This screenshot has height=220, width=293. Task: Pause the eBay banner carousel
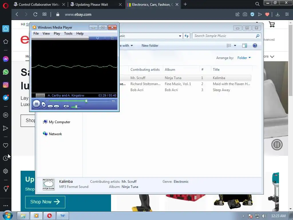point(277,145)
